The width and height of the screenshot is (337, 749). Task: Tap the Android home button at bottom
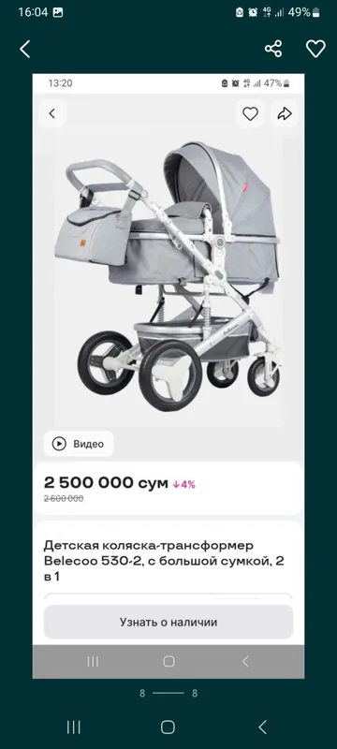(168, 727)
